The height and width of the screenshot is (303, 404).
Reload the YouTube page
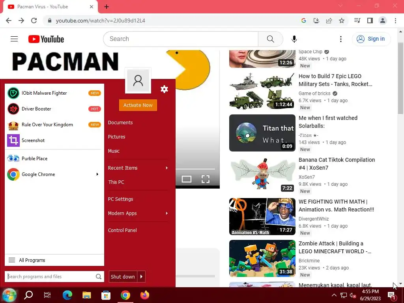point(34,21)
